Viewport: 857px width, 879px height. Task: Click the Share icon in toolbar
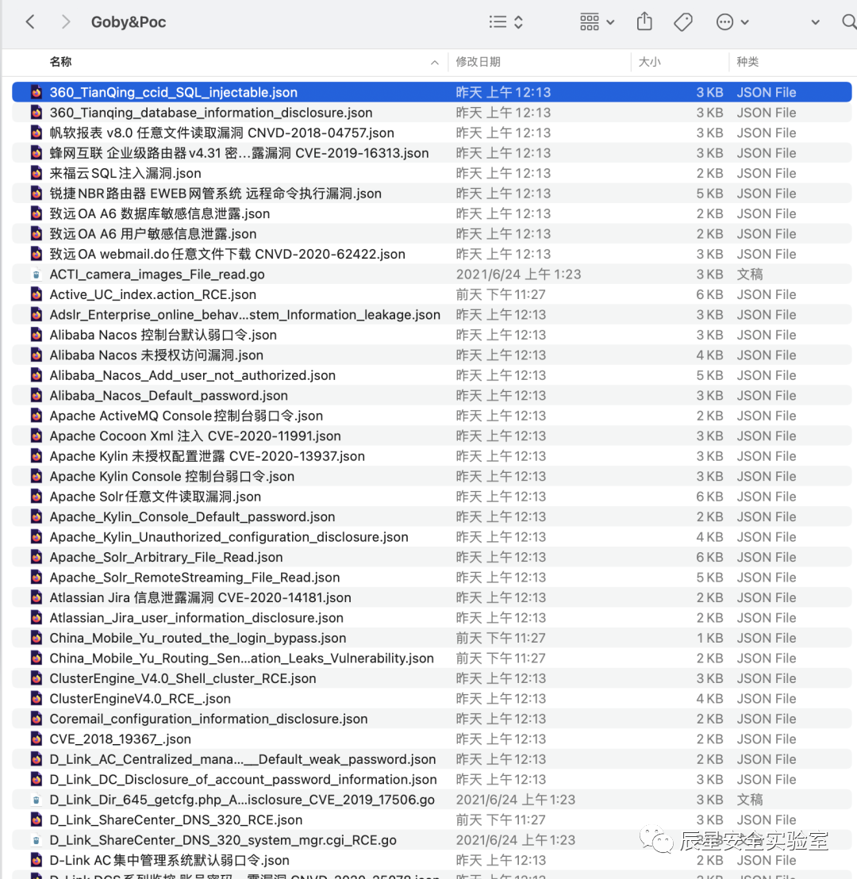click(x=644, y=22)
